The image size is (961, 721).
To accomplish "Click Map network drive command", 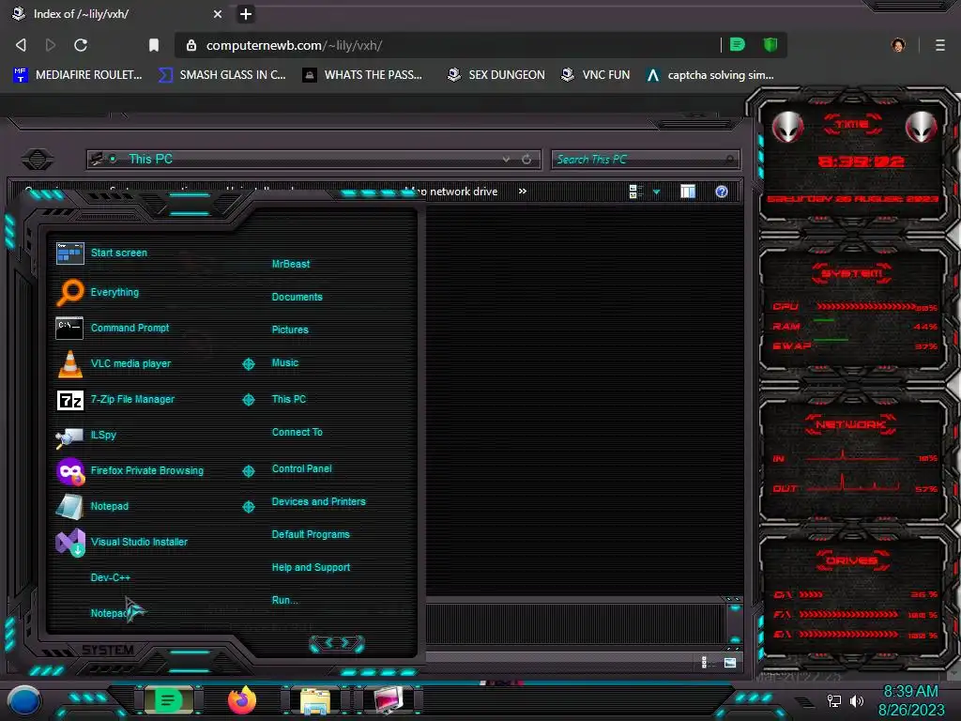I will tap(453, 192).
